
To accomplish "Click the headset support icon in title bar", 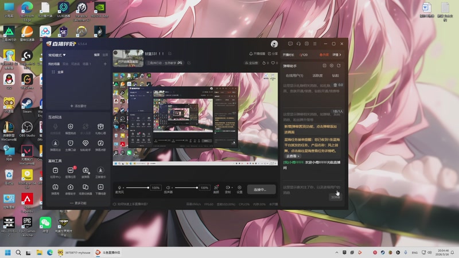I will (298, 44).
